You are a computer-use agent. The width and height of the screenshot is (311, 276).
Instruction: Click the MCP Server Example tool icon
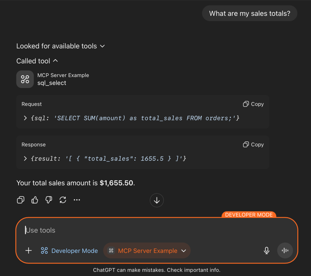25,79
